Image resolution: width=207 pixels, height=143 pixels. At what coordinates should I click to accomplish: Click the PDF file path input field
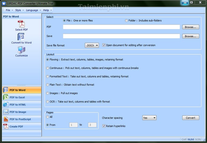tap(121, 27)
